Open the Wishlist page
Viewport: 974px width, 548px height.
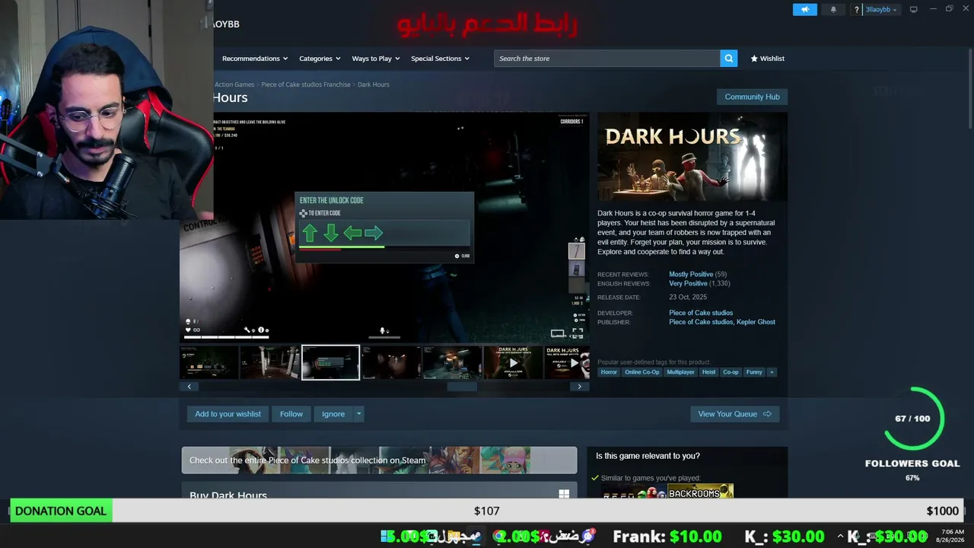click(x=767, y=59)
